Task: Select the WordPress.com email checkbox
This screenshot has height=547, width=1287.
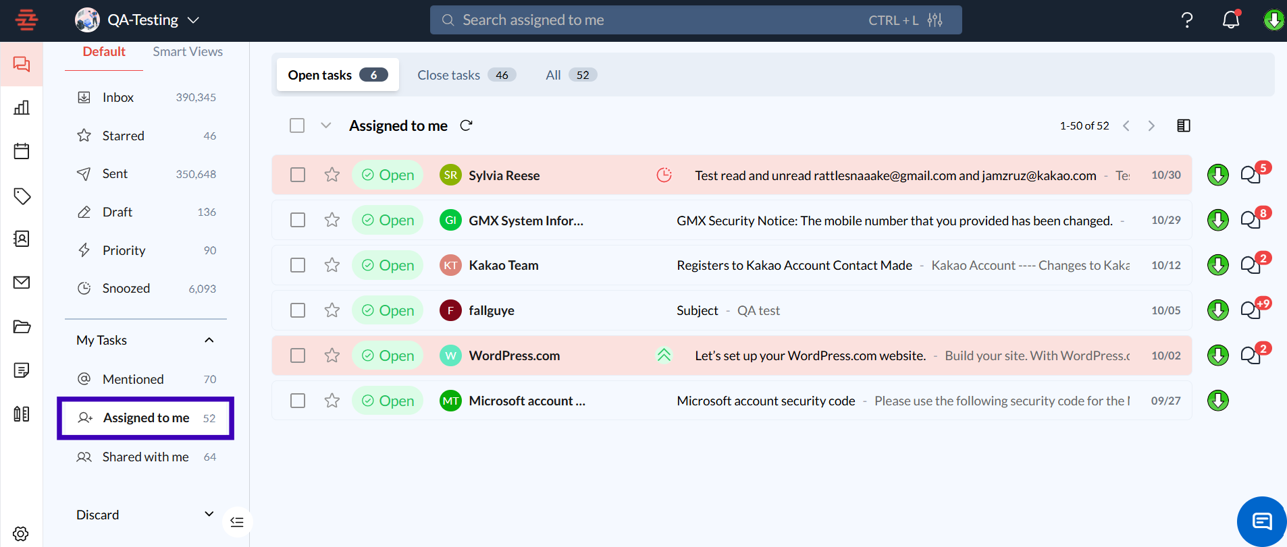Action: tap(298, 355)
